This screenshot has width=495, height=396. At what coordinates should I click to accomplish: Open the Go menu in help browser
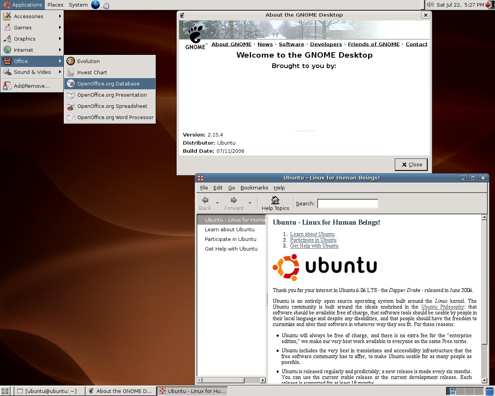click(x=231, y=188)
